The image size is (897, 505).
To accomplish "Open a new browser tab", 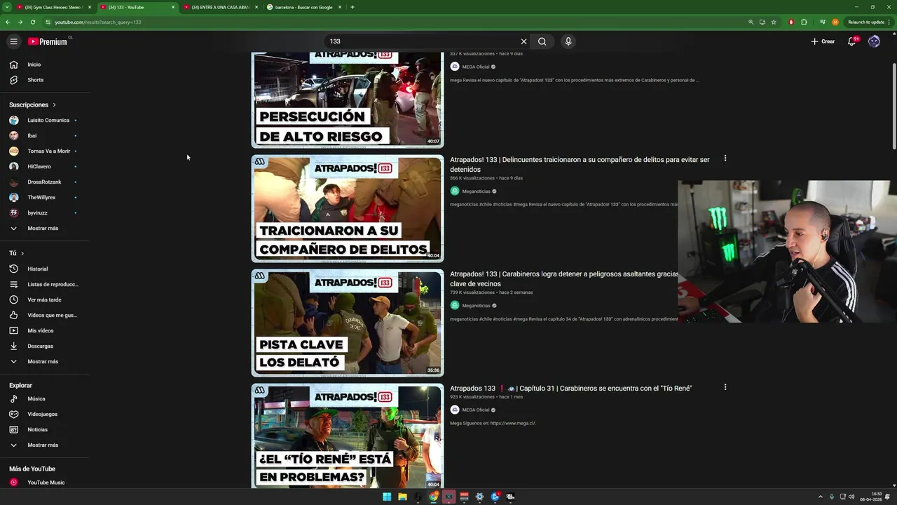I will pyautogui.click(x=352, y=7).
